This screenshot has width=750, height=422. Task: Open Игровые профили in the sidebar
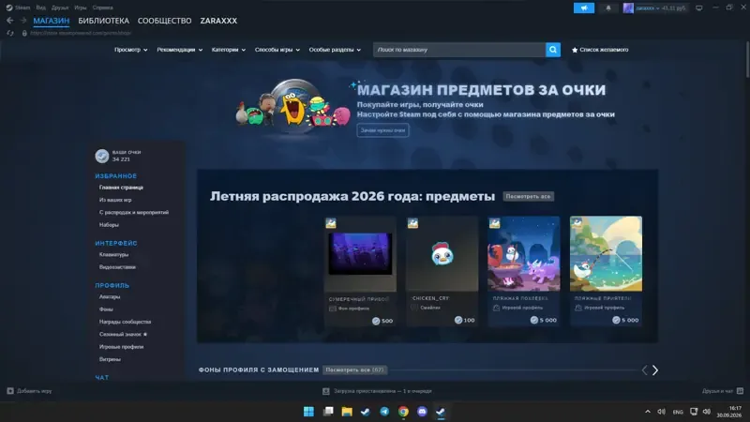(x=122, y=346)
